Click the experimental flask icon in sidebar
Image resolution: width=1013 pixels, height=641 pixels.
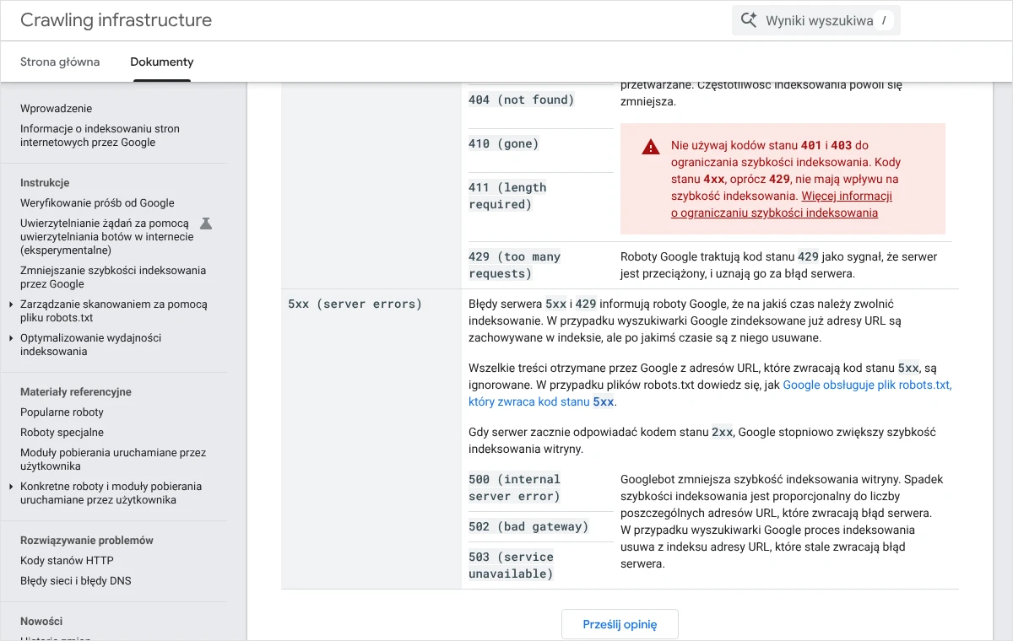tap(205, 224)
